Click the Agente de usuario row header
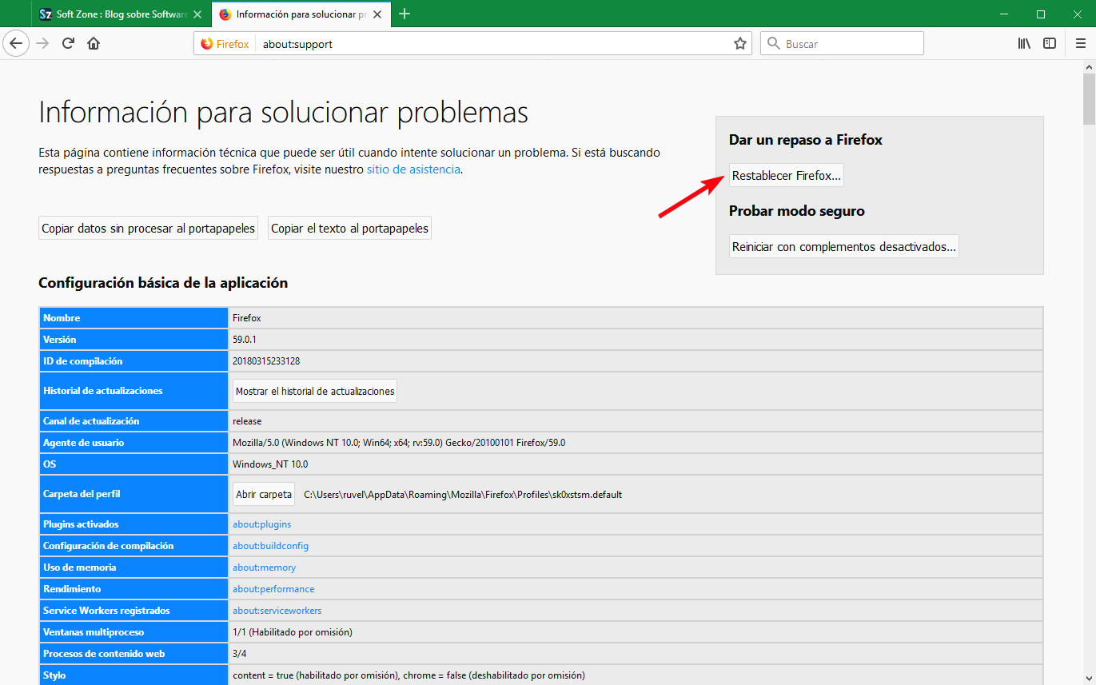Image resolution: width=1096 pixels, height=685 pixels. 134,443
